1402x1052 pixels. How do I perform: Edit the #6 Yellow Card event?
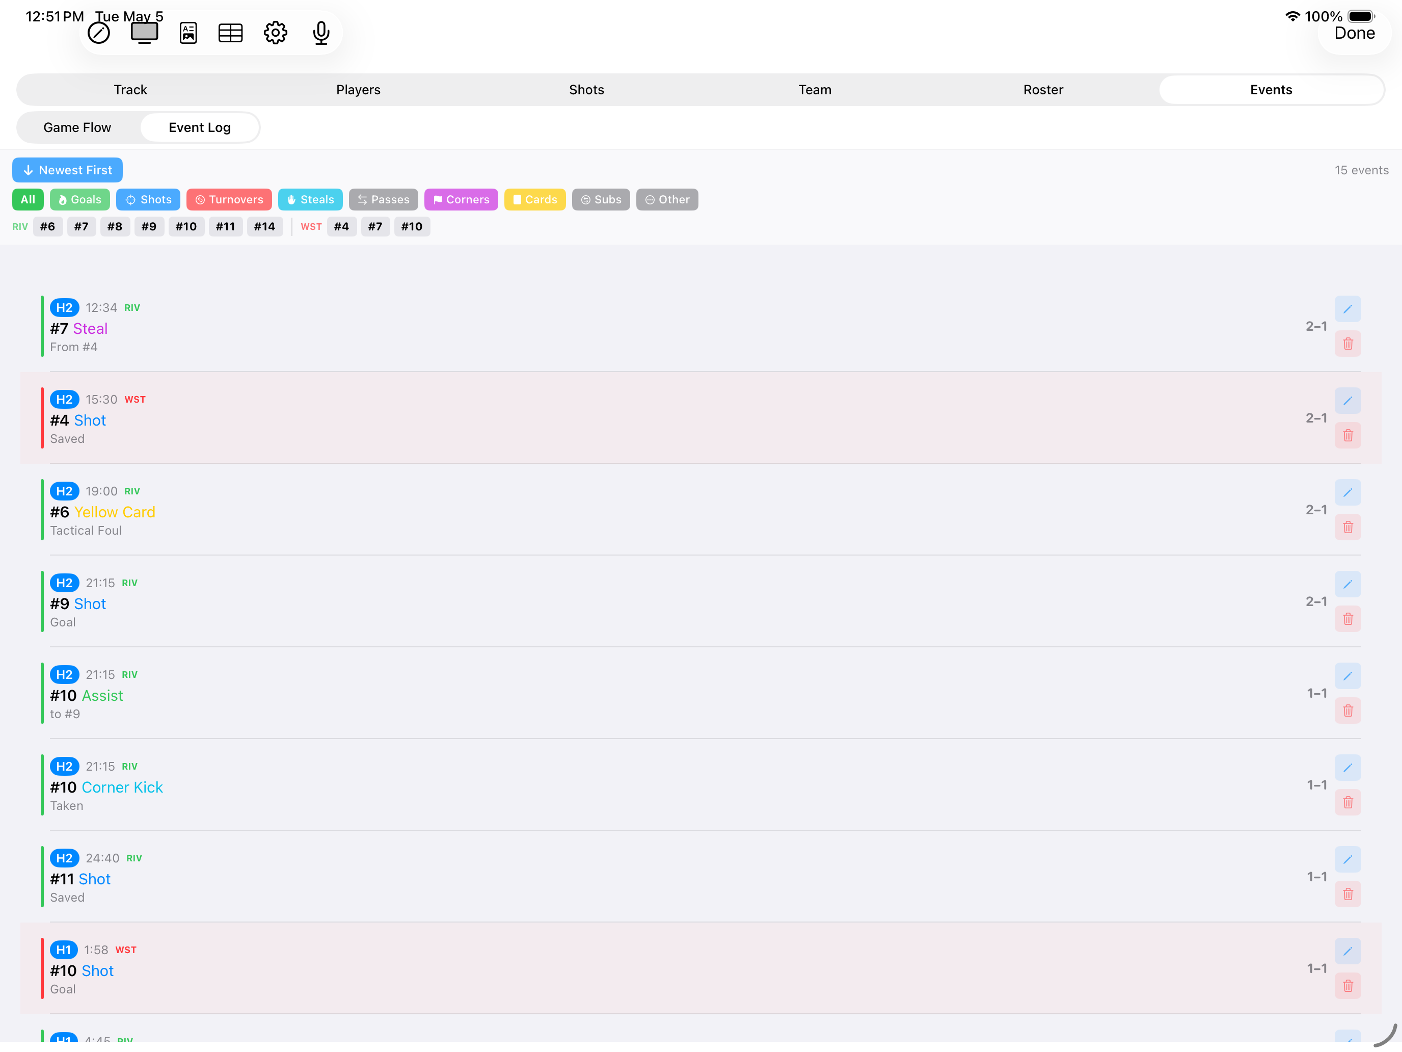pyautogui.click(x=1347, y=493)
